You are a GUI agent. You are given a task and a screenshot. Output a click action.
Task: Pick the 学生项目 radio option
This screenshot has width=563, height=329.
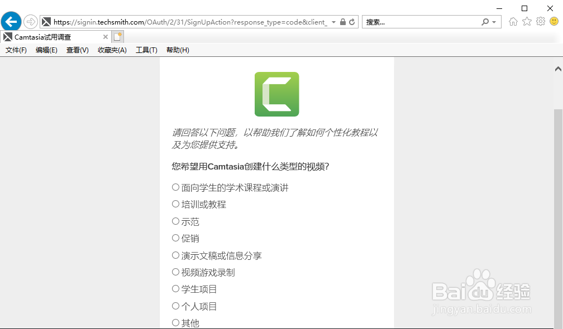click(175, 288)
